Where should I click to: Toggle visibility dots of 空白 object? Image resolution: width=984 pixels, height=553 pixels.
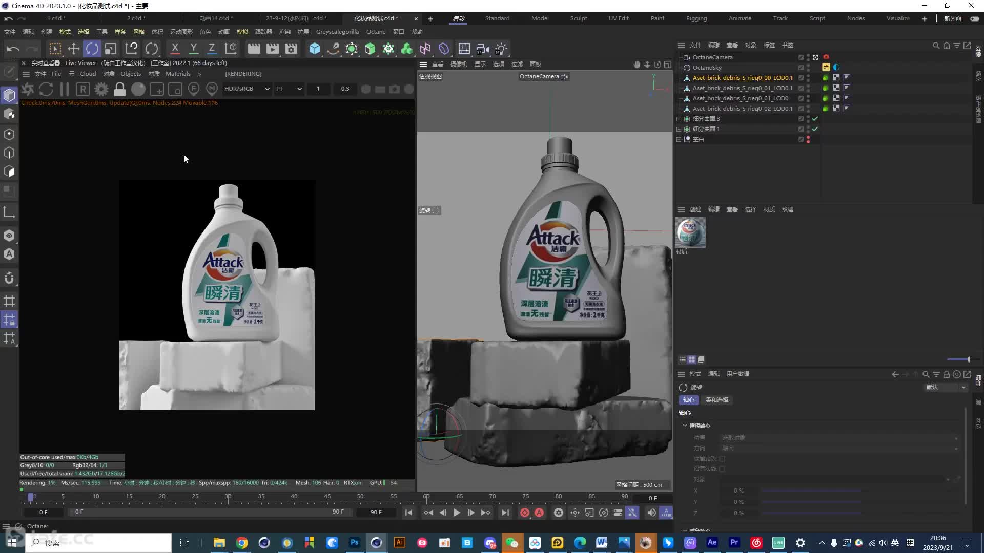click(808, 139)
